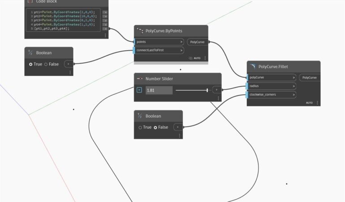Image resolution: width=345 pixels, height=202 pixels.
Task: Click the Number Slider three-dot options icon
Action: point(218,98)
